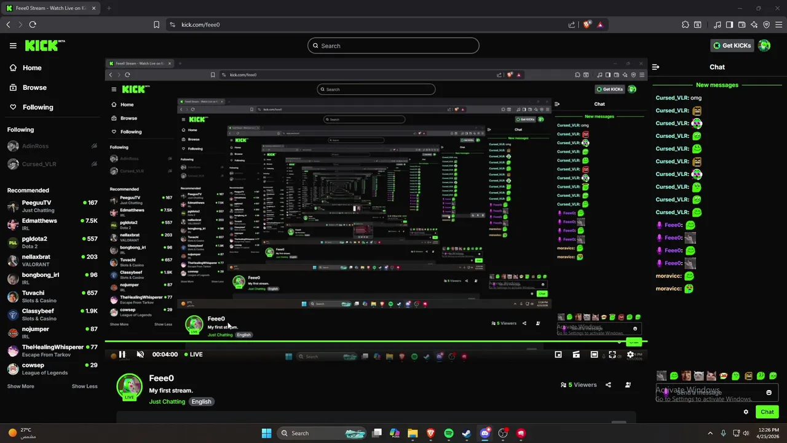Open a new browser tab
This screenshot has height=443, width=787.
(109, 8)
